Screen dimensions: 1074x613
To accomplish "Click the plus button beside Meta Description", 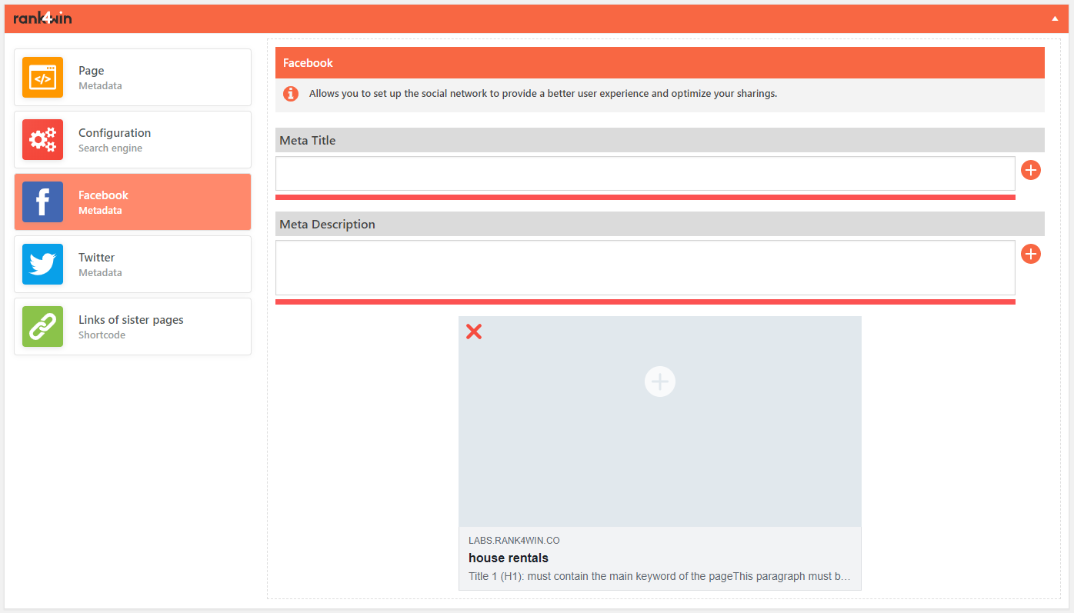I will [1031, 254].
